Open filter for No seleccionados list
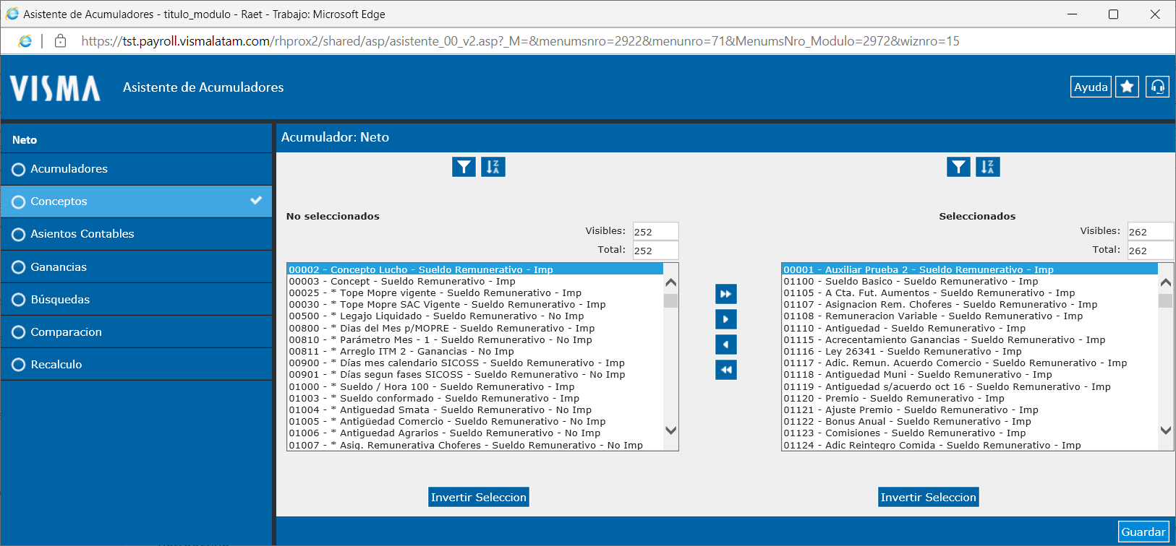This screenshot has height=546, width=1176. (x=464, y=167)
